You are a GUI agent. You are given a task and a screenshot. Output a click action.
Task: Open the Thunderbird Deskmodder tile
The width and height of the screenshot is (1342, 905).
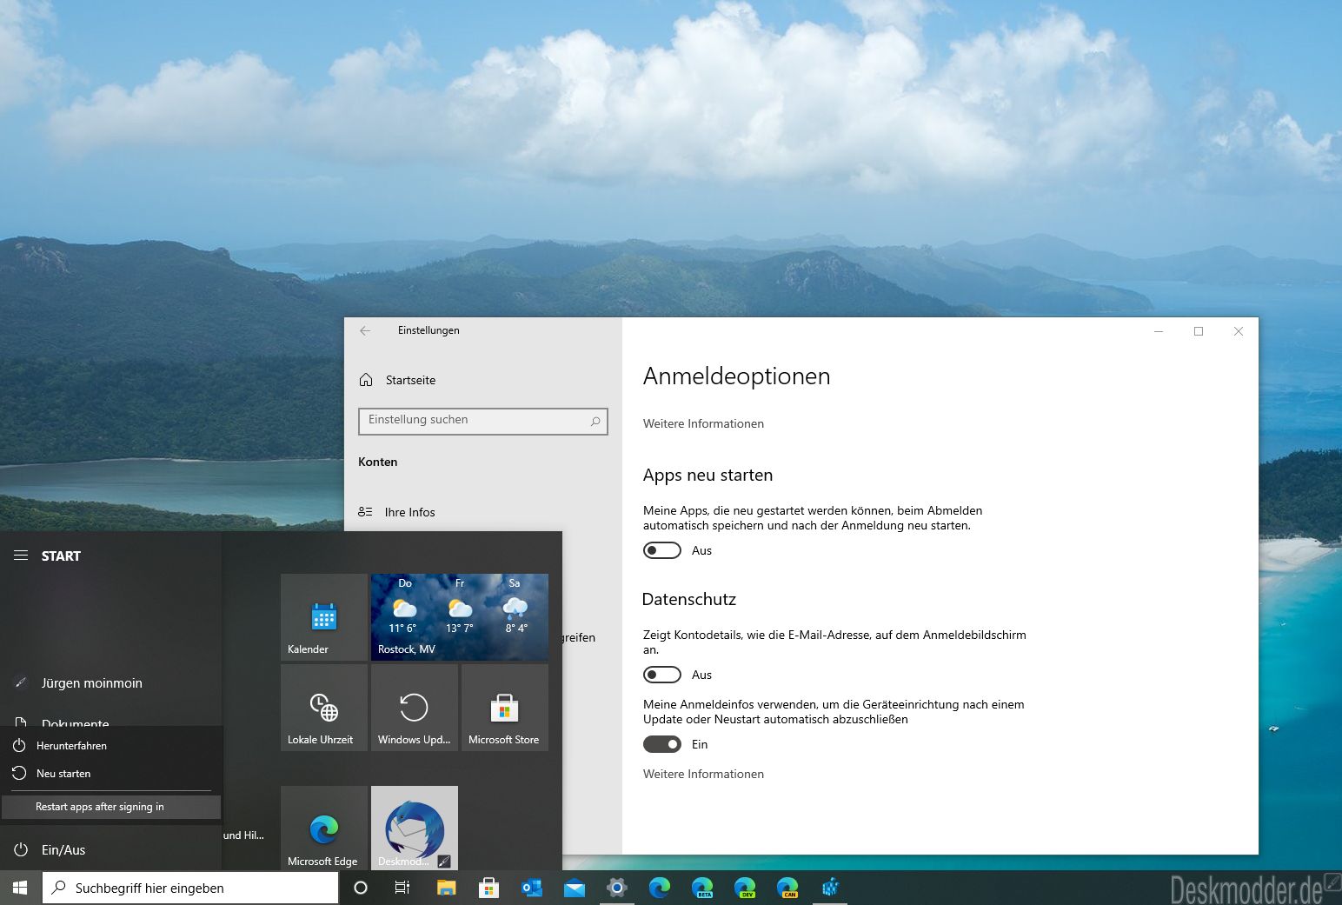tap(415, 828)
